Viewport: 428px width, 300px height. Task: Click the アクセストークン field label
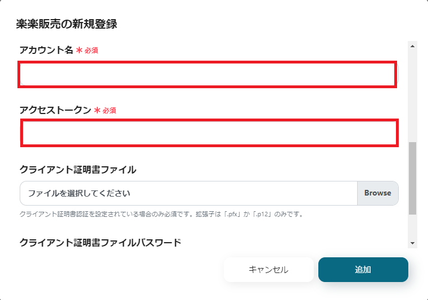pos(55,110)
